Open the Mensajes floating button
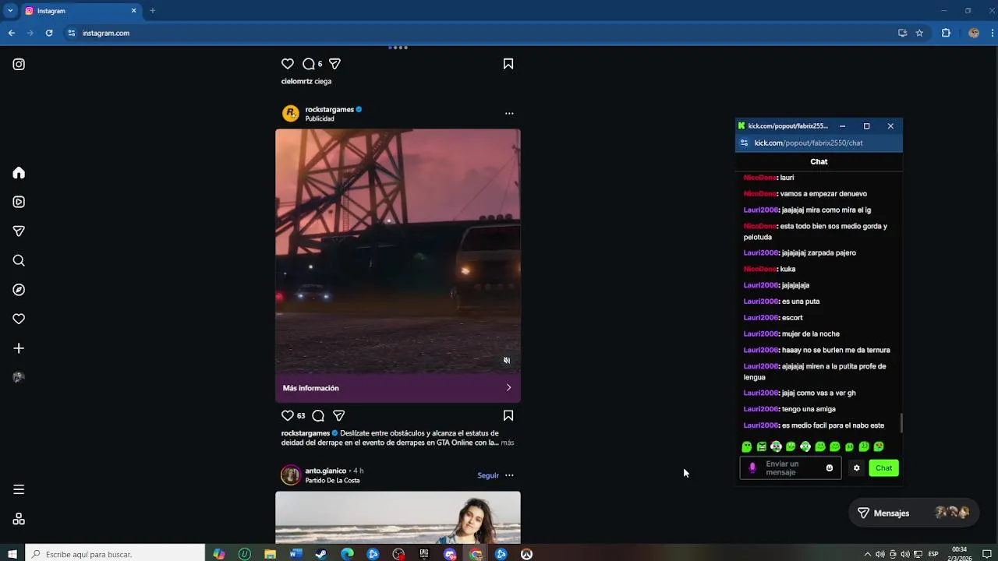The height and width of the screenshot is (561, 998). pyautogui.click(x=913, y=513)
